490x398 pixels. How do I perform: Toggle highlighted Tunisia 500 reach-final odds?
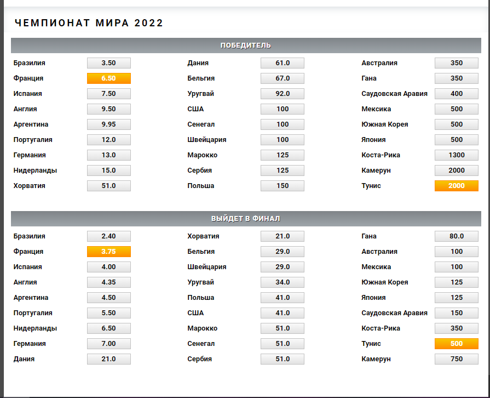tap(456, 344)
